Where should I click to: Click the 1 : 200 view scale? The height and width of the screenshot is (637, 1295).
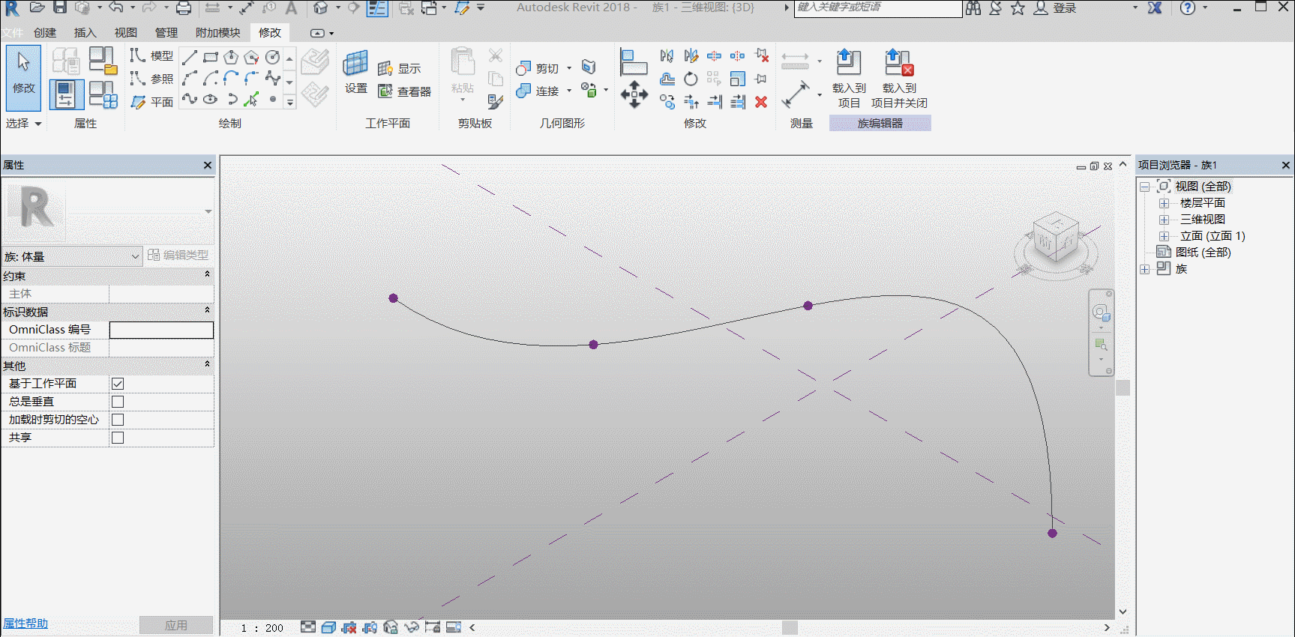(262, 628)
